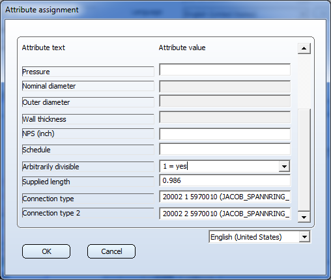The image size is (331, 280).
Task: Click the Connection type value field
Action: click(x=225, y=197)
